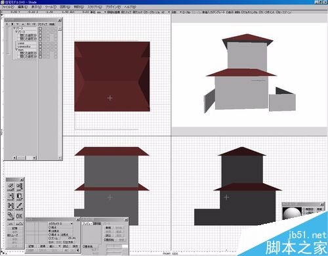
Task: Toggle the checkbox on the yane row
Action: (x=40, y=43)
